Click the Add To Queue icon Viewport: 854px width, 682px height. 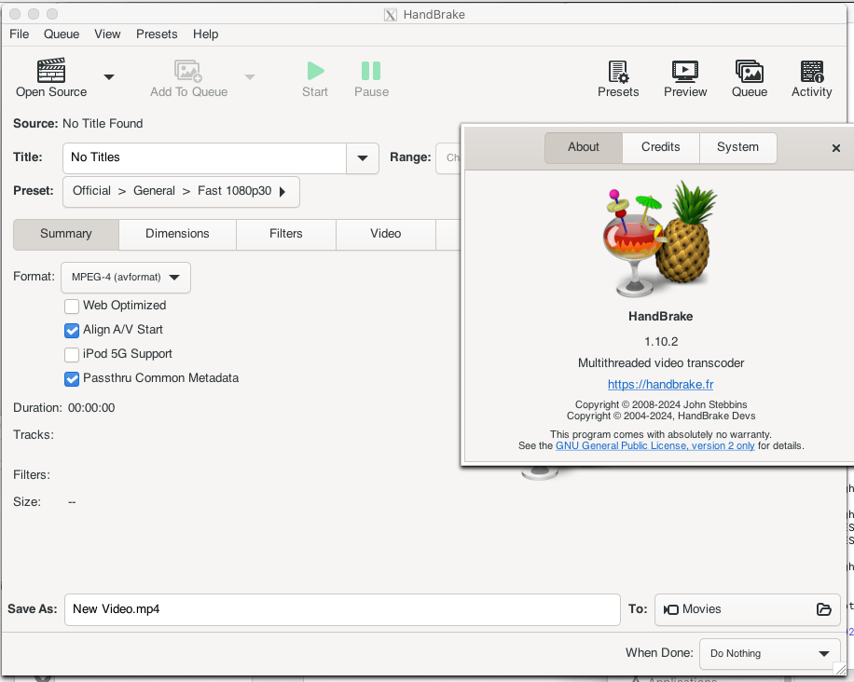tap(188, 71)
